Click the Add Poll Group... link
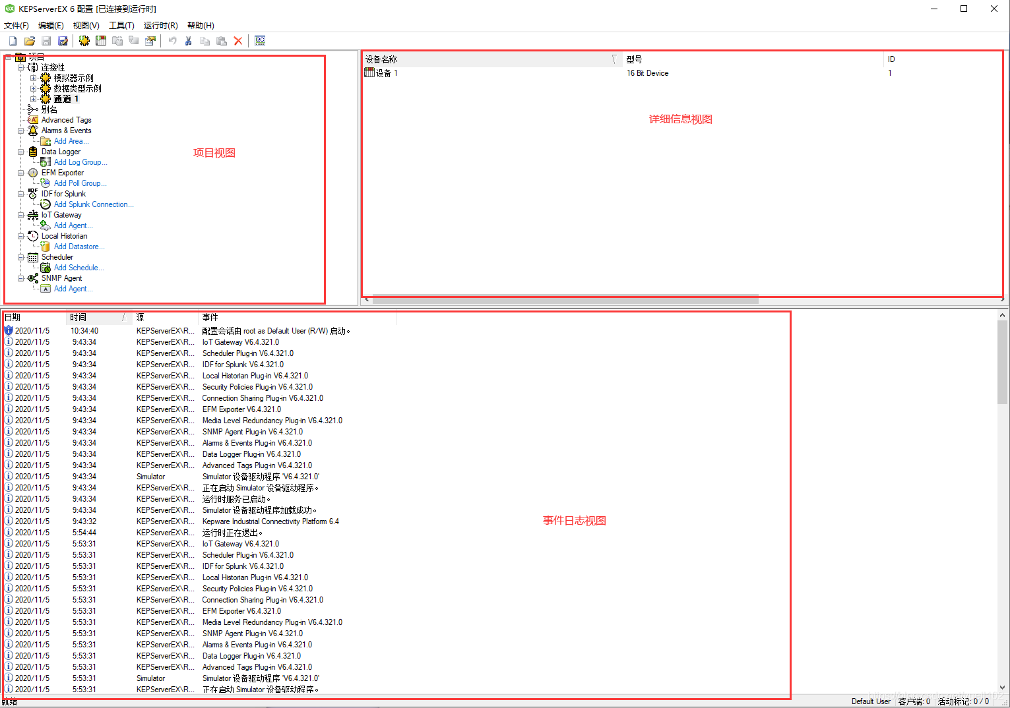The width and height of the screenshot is (1010, 708). coord(80,183)
